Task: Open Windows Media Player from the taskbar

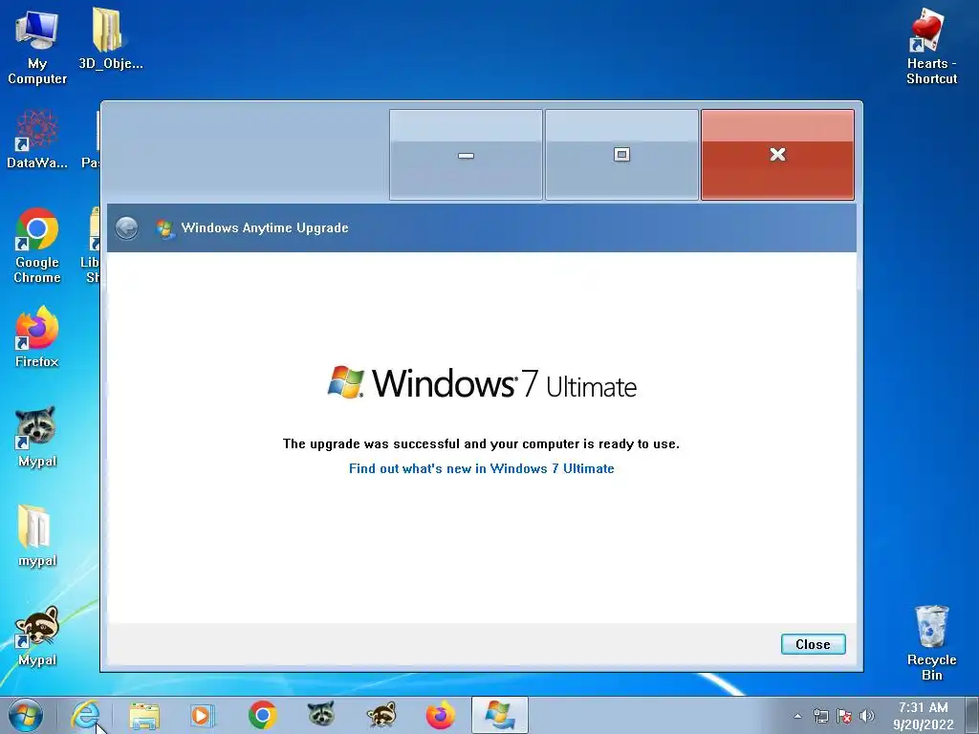Action: 202,715
